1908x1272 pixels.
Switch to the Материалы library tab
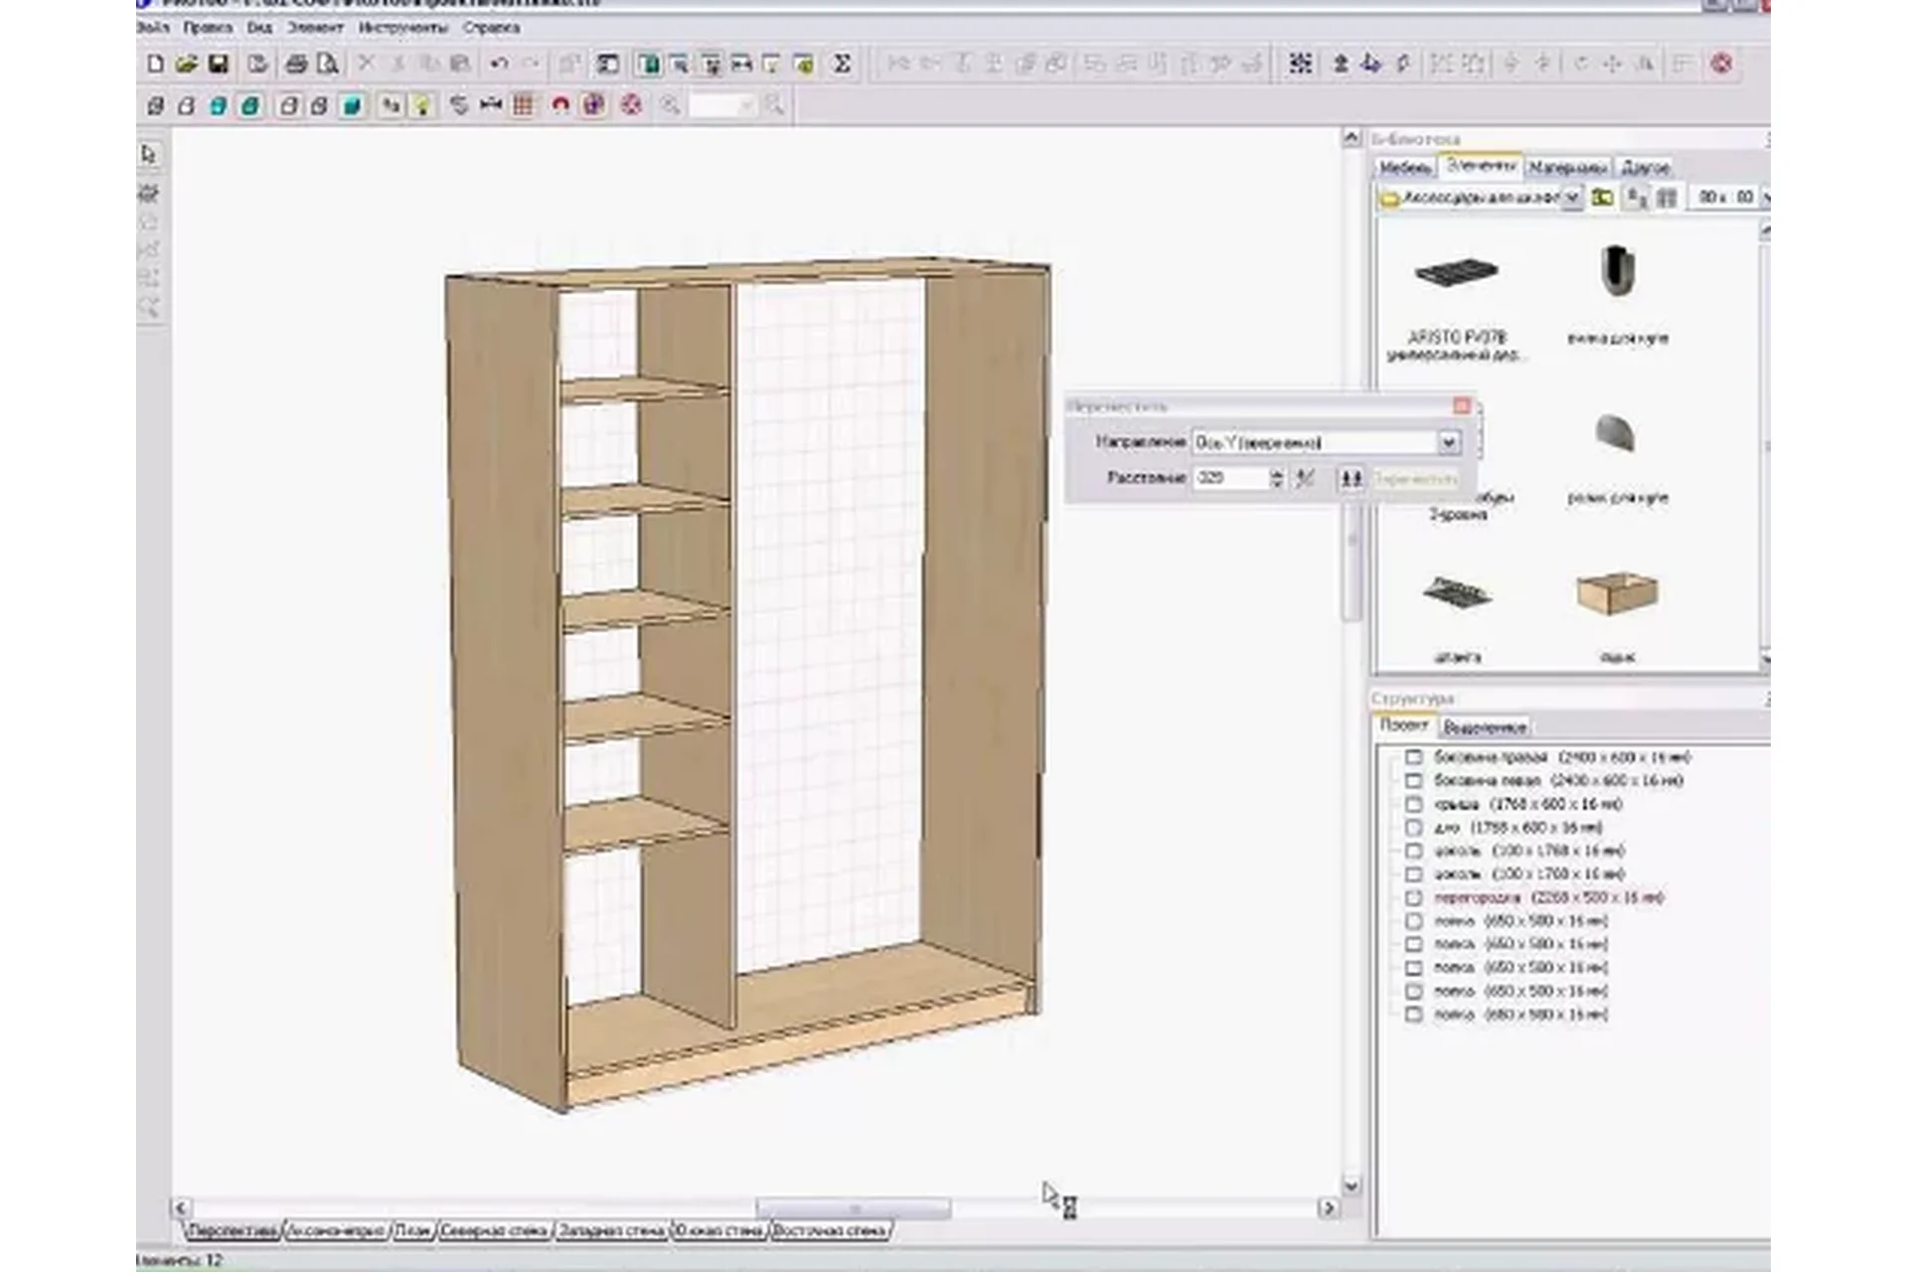[x=1567, y=168]
